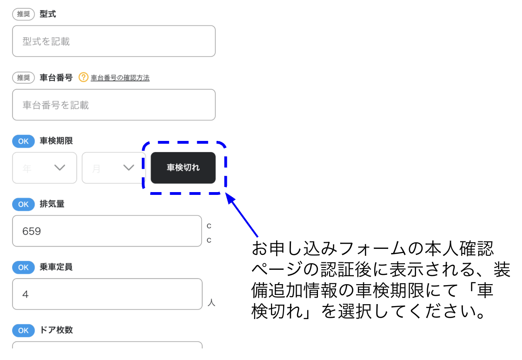
Task: Click the 車検期限 label text
Action: pos(56,141)
